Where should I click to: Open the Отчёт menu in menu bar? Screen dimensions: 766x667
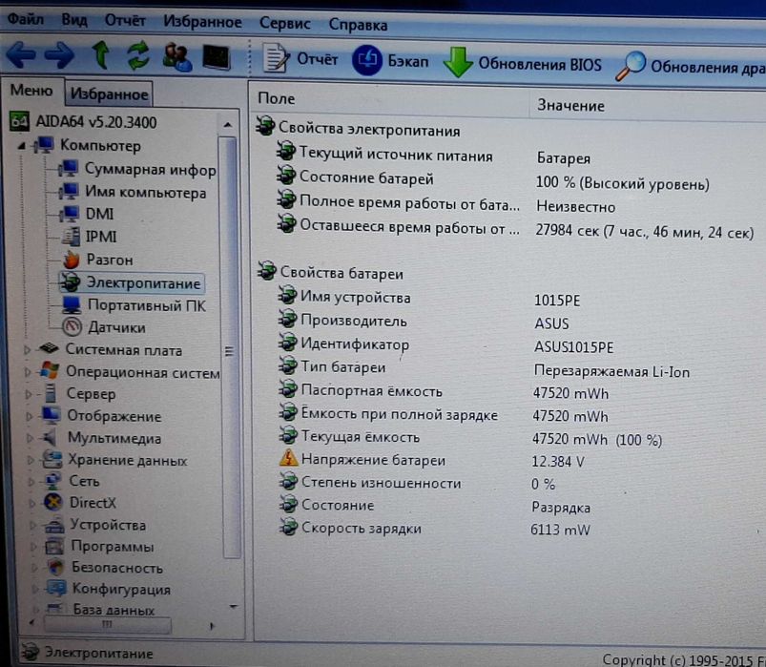click(125, 21)
